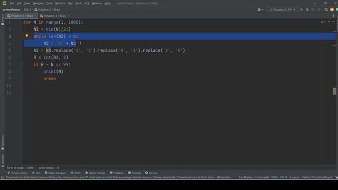Click pythonProject in the breadcrumb bar
The image size is (338, 190).
(12, 9)
